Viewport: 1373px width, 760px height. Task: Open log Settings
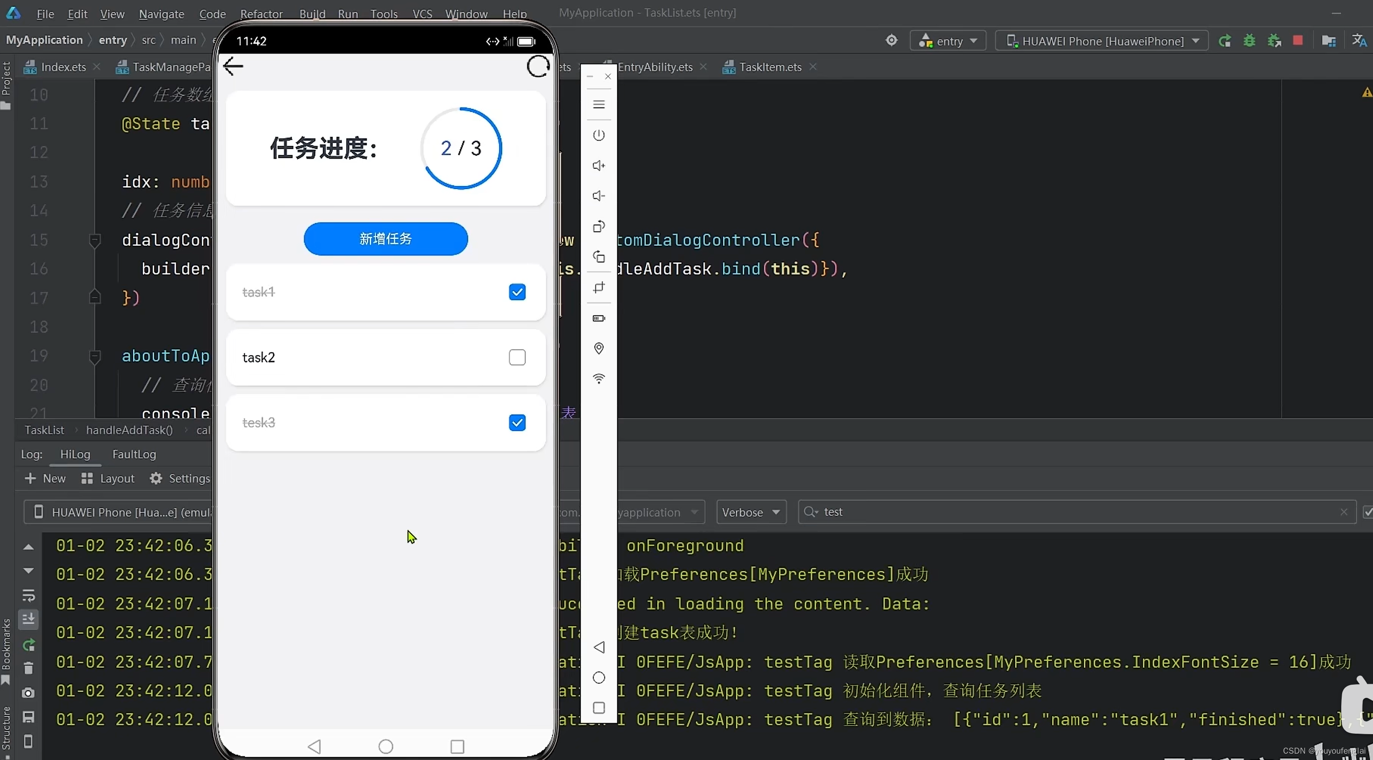point(180,479)
